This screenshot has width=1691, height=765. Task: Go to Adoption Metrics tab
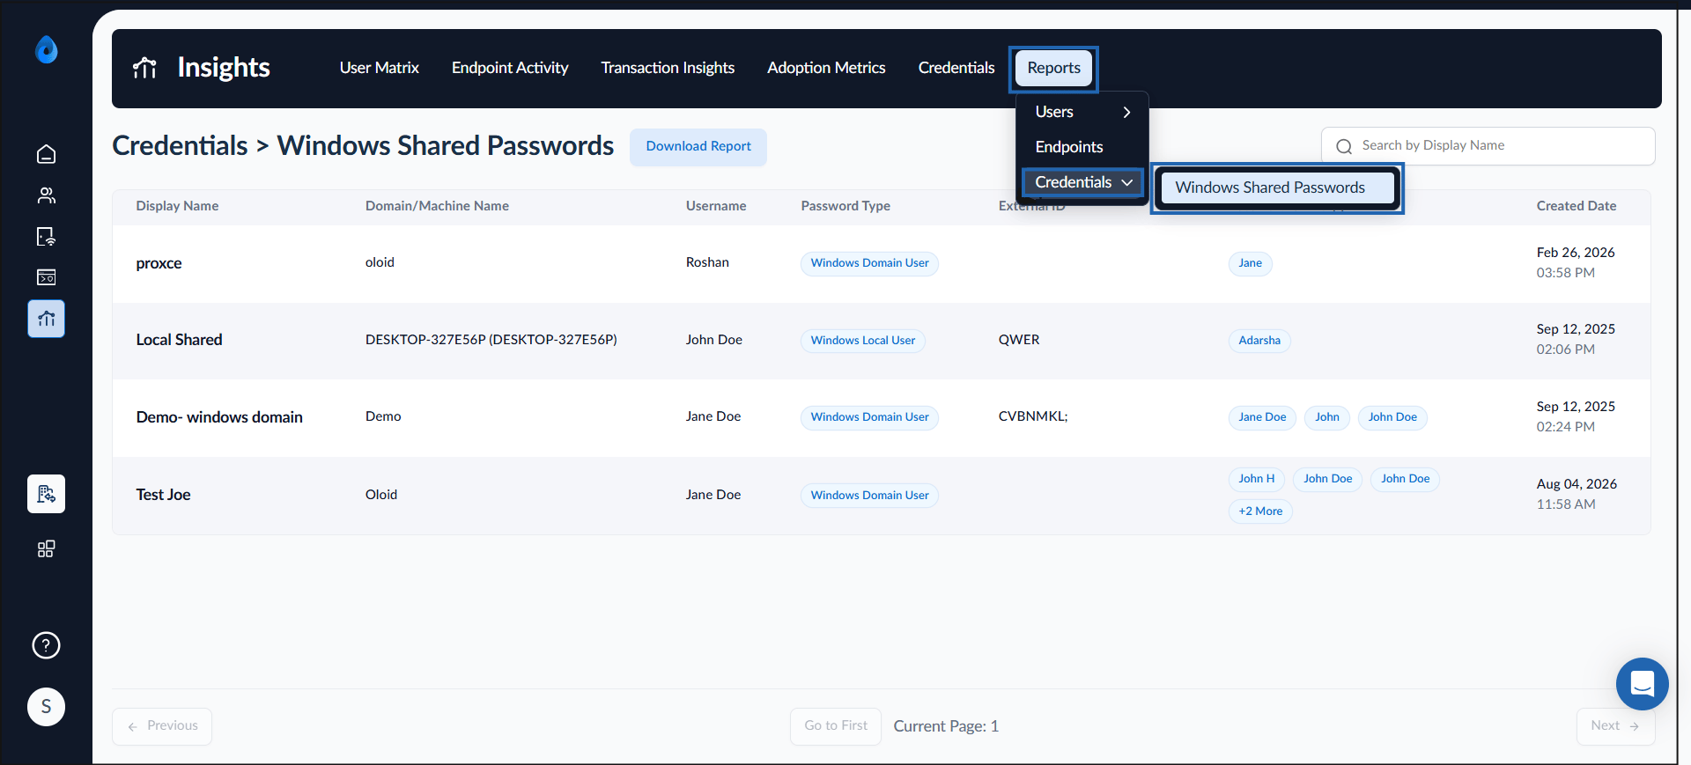[826, 68]
